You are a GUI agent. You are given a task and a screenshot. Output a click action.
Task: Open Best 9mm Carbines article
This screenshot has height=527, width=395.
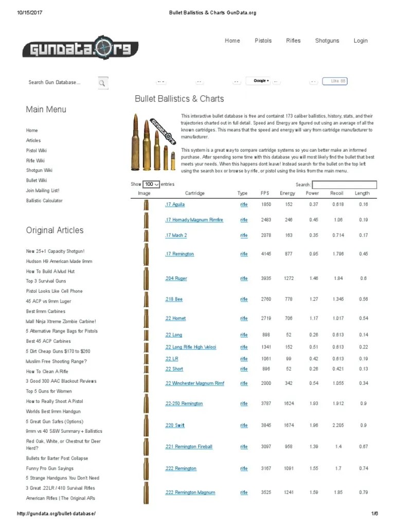46,311
